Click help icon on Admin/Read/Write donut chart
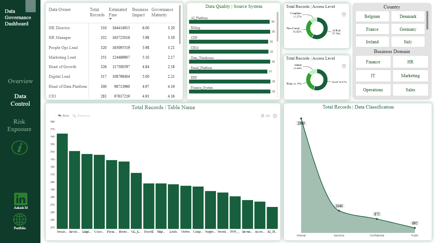 pos(344,66)
